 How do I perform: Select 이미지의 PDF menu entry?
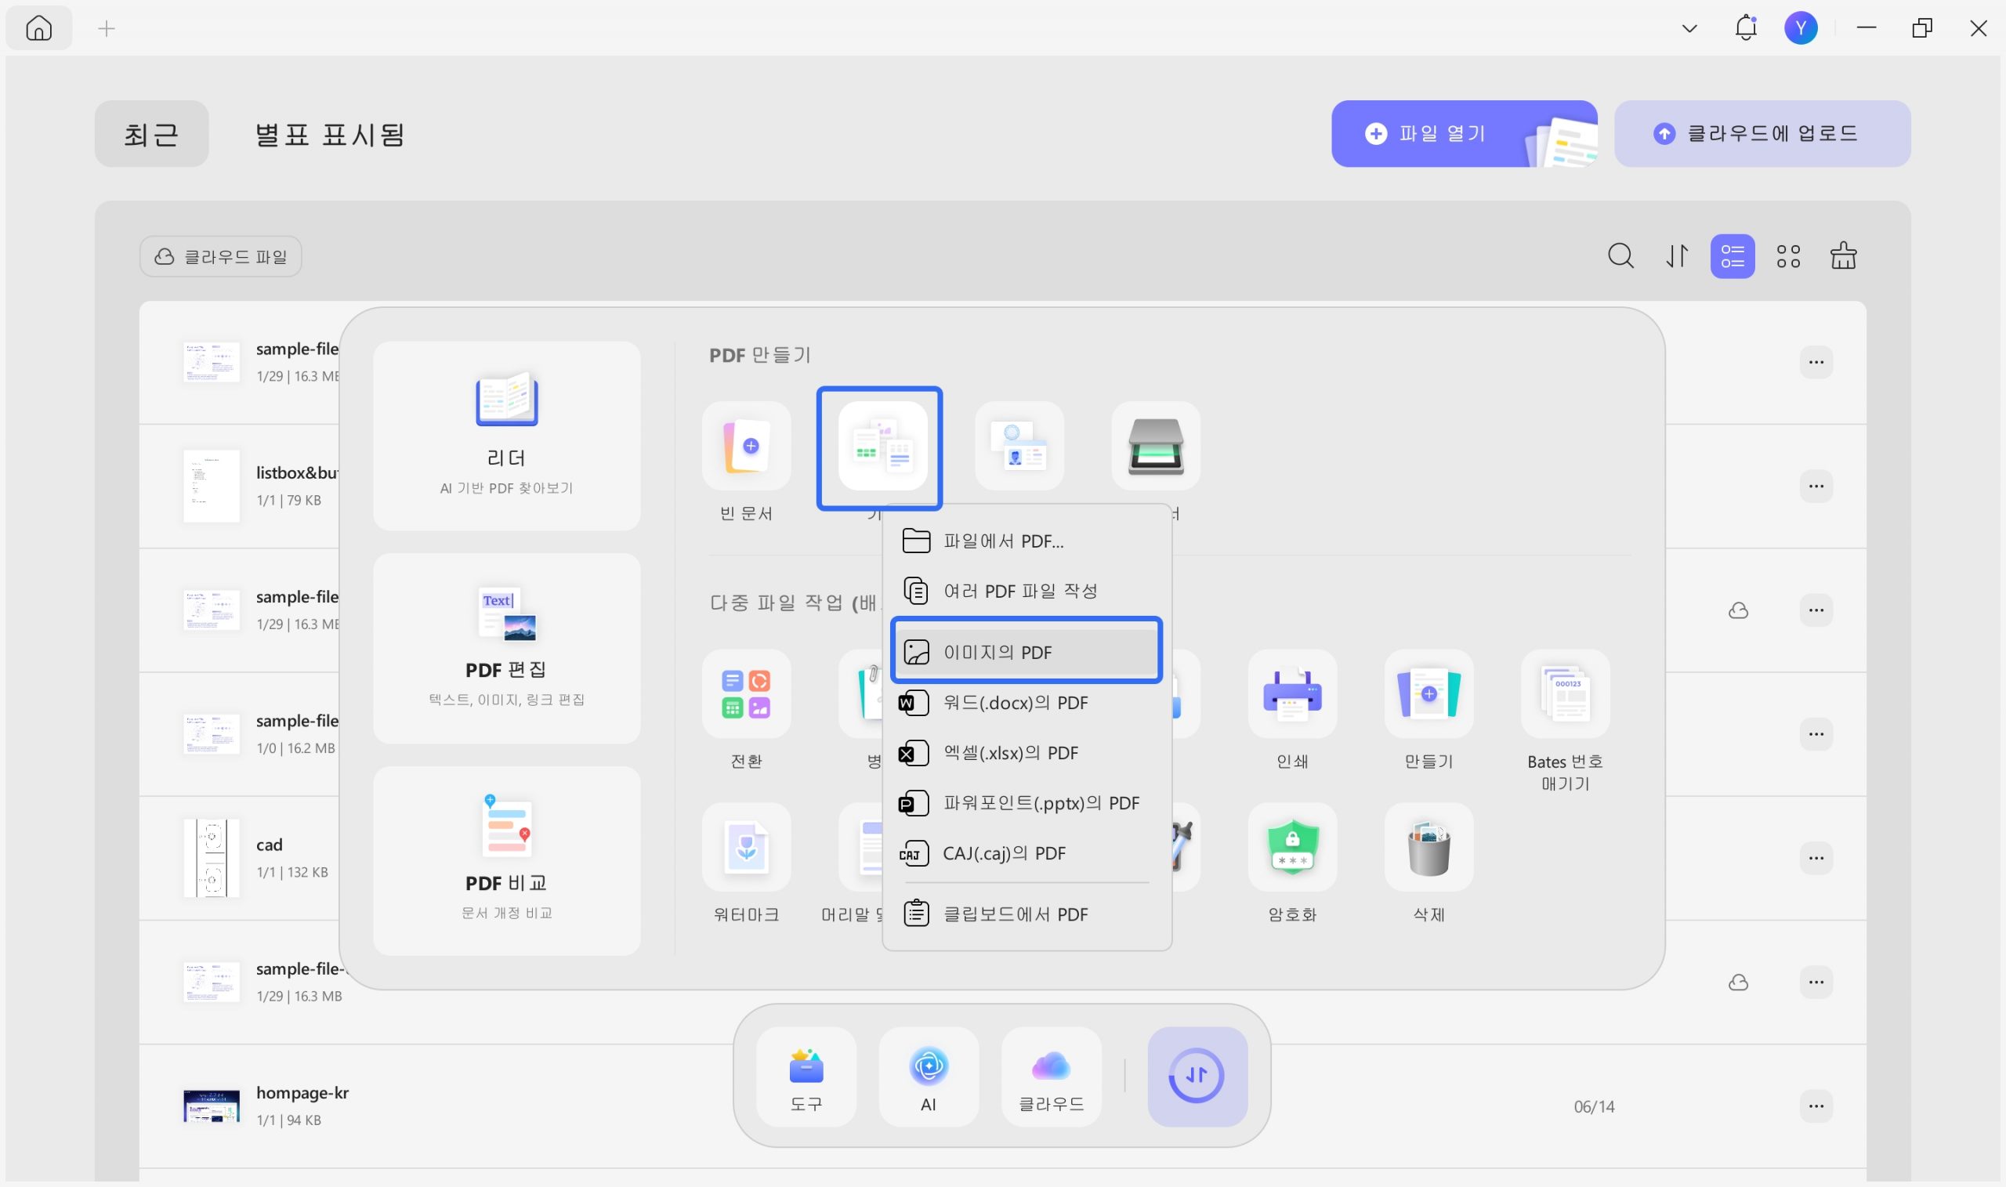click(1027, 652)
